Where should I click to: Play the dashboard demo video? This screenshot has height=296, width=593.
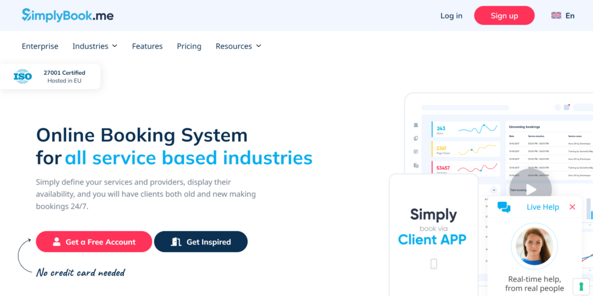tap(530, 189)
